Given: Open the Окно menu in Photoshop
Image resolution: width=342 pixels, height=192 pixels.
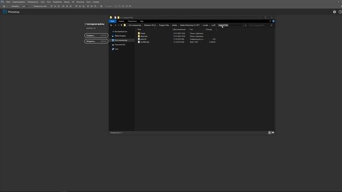Looking at the screenshot, I should click(89, 2).
